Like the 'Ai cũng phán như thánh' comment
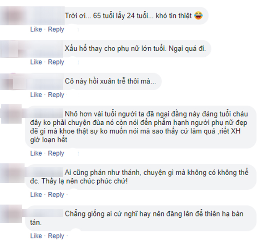The height and width of the screenshot is (240, 273). (x=36, y=195)
